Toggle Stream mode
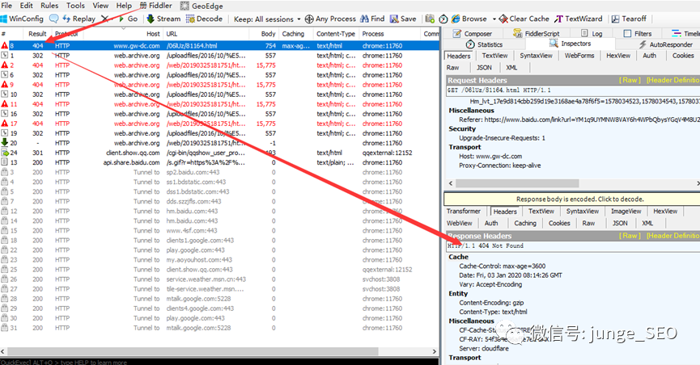Screen dimensions: 700x365 163,19
